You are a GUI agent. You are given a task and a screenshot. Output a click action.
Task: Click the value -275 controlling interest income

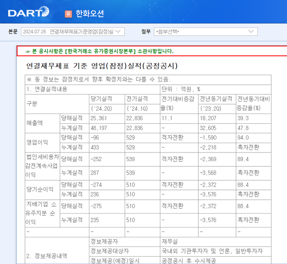click(x=96, y=206)
